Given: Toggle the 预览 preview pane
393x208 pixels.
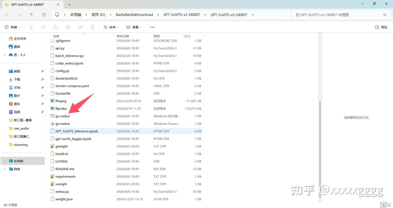Looking at the screenshot, I should tap(381, 27).
